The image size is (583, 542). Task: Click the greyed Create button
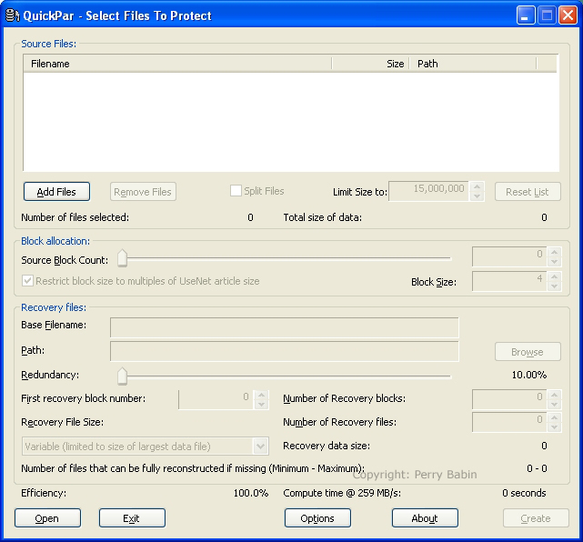click(x=536, y=517)
